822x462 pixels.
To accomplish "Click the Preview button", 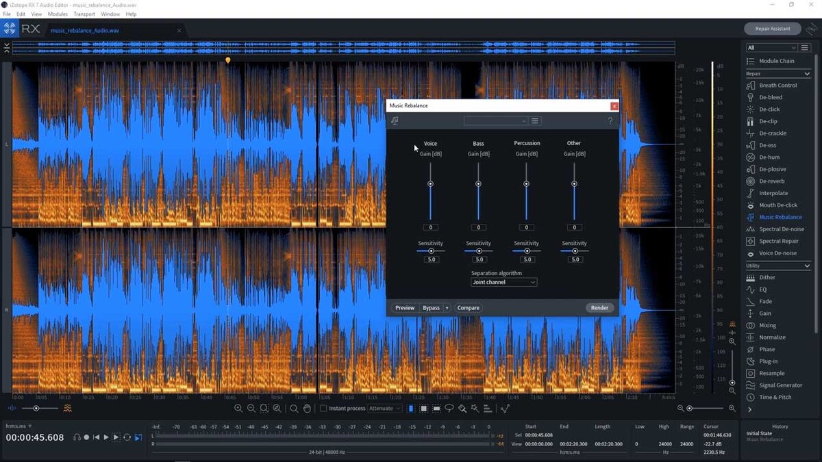I will (x=405, y=308).
